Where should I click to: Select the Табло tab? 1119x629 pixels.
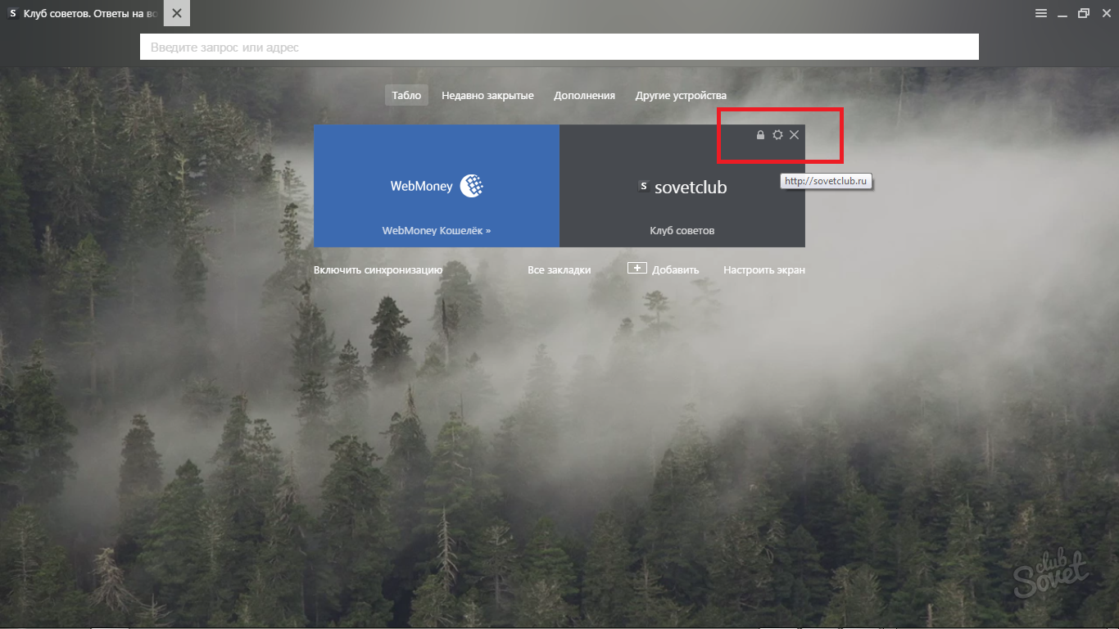click(406, 96)
